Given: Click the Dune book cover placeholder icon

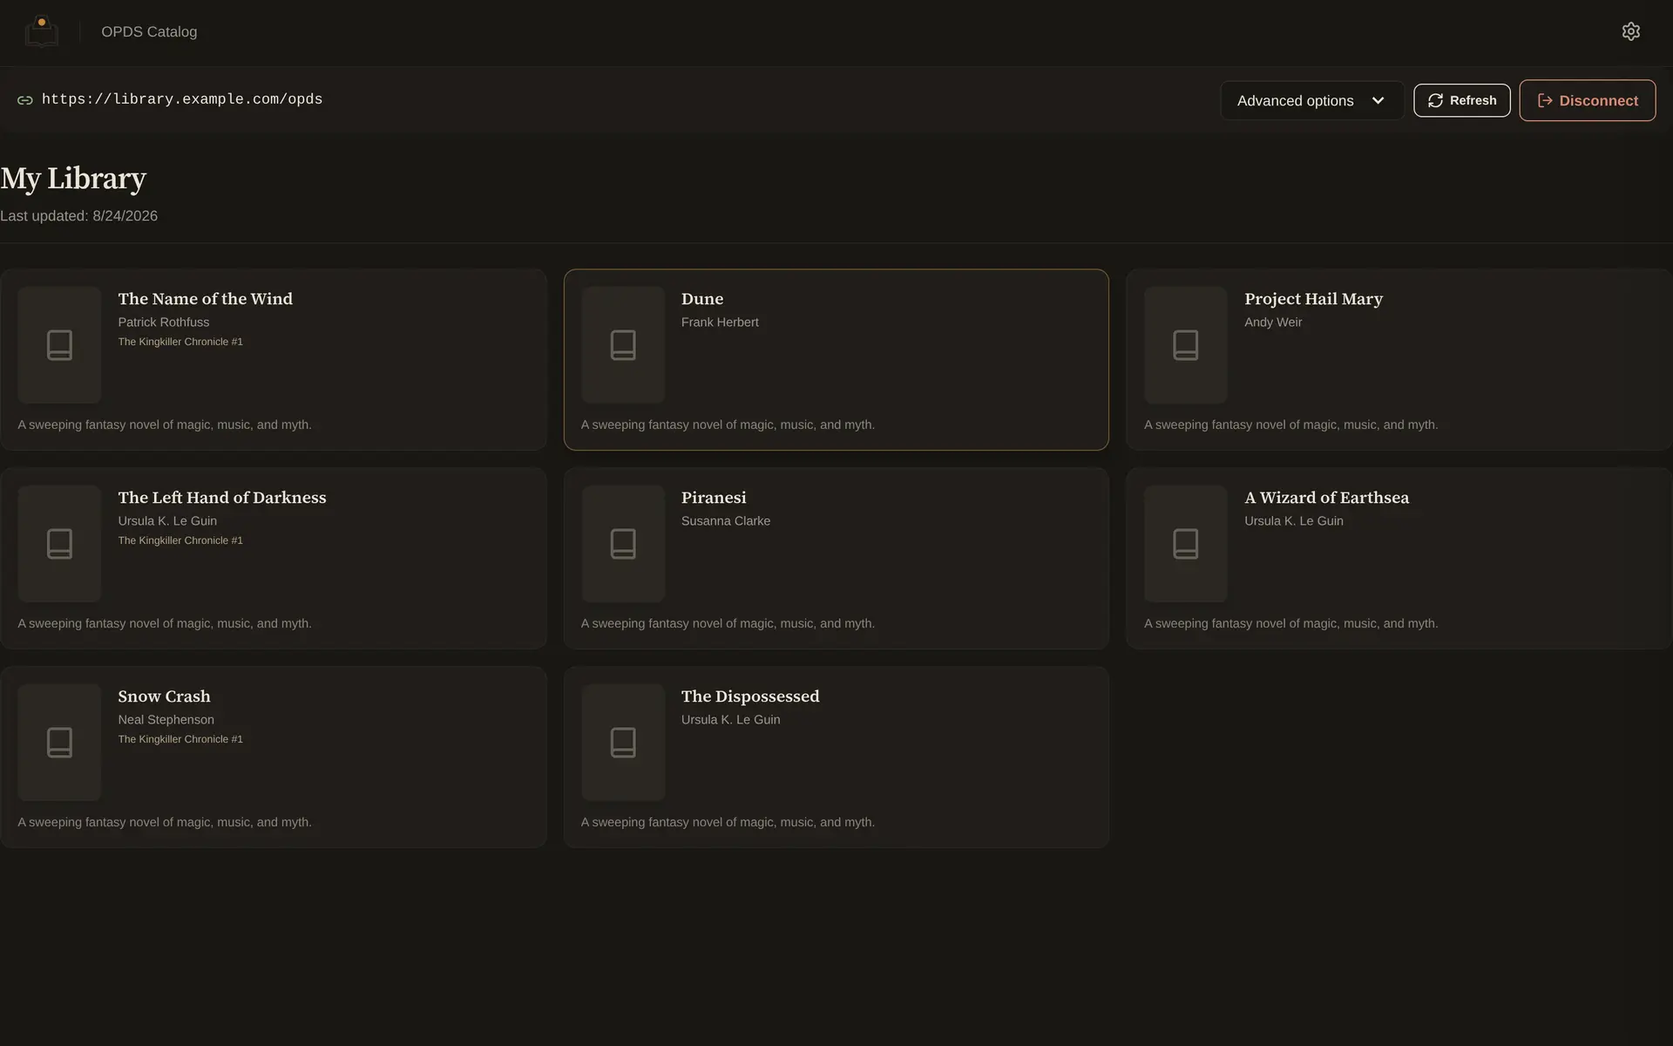Looking at the screenshot, I should click(623, 344).
